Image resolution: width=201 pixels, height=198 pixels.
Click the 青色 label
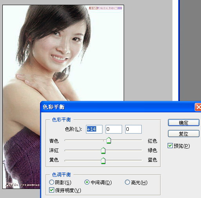[x=54, y=141]
